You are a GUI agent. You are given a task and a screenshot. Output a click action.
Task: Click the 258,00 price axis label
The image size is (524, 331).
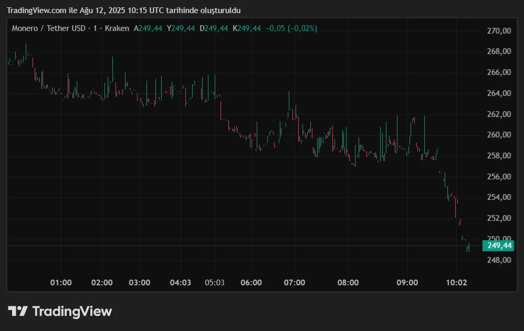click(499, 156)
